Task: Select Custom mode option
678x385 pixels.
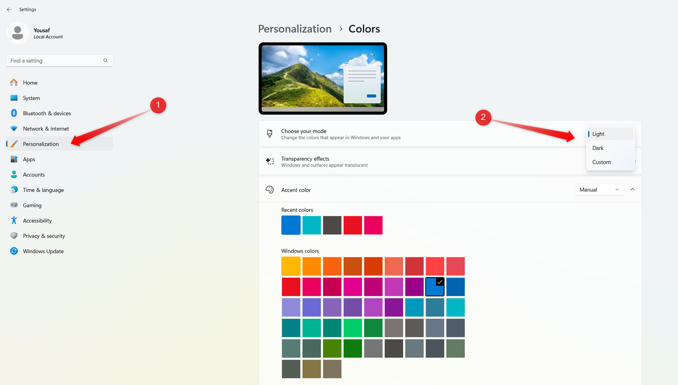Action: click(601, 162)
